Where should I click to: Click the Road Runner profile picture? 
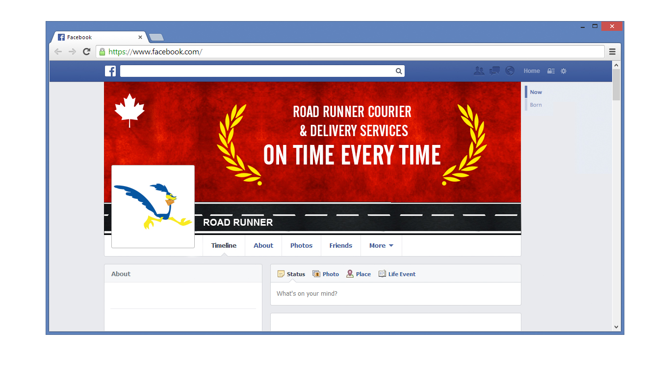pos(153,207)
